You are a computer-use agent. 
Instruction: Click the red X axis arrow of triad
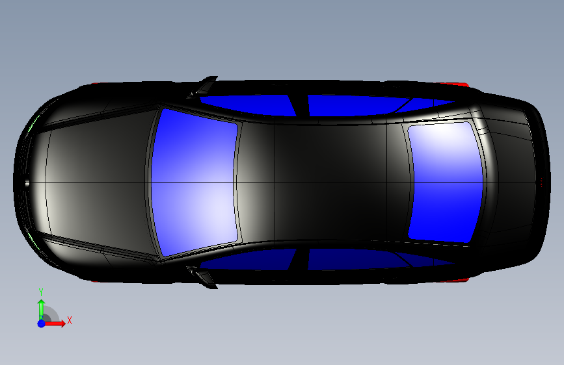(x=55, y=323)
